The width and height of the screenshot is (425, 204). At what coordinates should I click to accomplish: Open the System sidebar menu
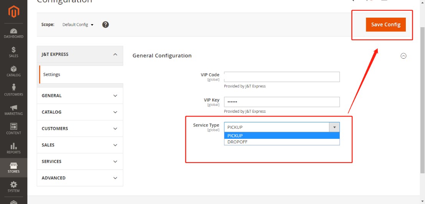point(13,187)
